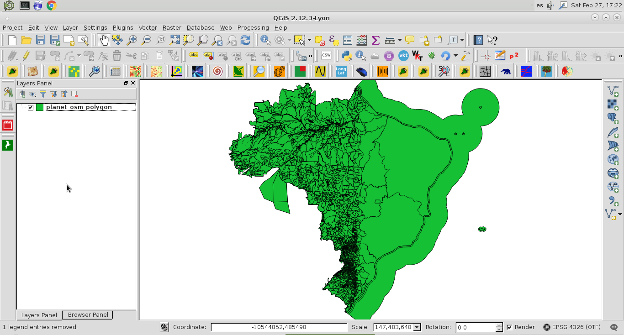
Task: Click the Rotation value field
Action: [x=476, y=327]
